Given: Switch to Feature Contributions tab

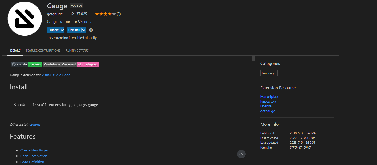Looking at the screenshot, I should pyautogui.click(x=43, y=50).
